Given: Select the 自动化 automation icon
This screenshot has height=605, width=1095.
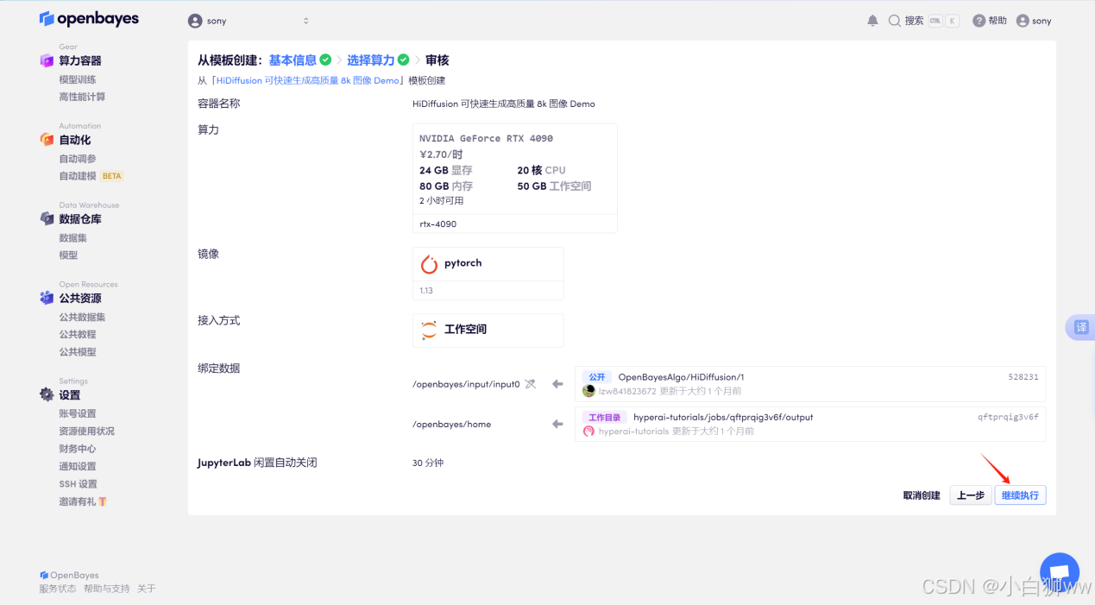Looking at the screenshot, I should point(47,138).
